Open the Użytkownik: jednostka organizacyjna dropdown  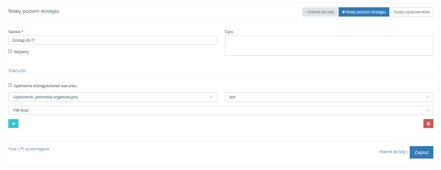[x=112, y=97]
